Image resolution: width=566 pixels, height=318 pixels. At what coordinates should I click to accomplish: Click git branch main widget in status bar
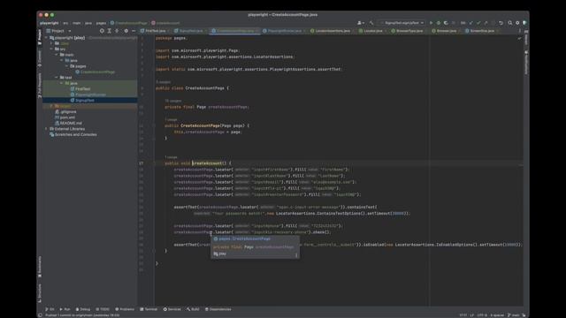(x=514, y=314)
